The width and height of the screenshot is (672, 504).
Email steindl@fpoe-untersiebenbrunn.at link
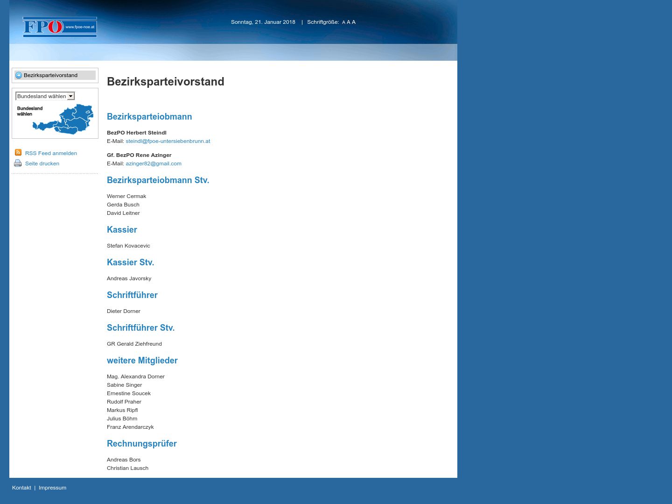tap(168, 141)
